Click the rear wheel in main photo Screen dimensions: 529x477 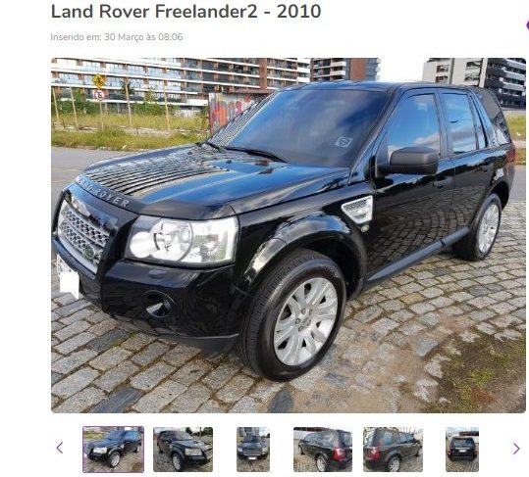click(x=484, y=228)
